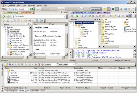The image size is (137, 93).
Task: Click the Reconnect icon in the remote toolbar
Action: point(85,16)
